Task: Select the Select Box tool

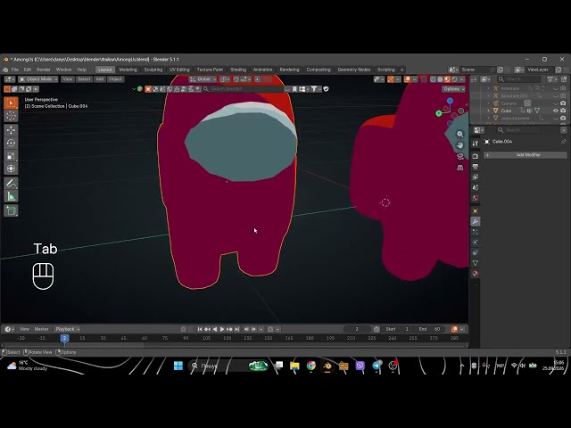Action: click(x=11, y=103)
